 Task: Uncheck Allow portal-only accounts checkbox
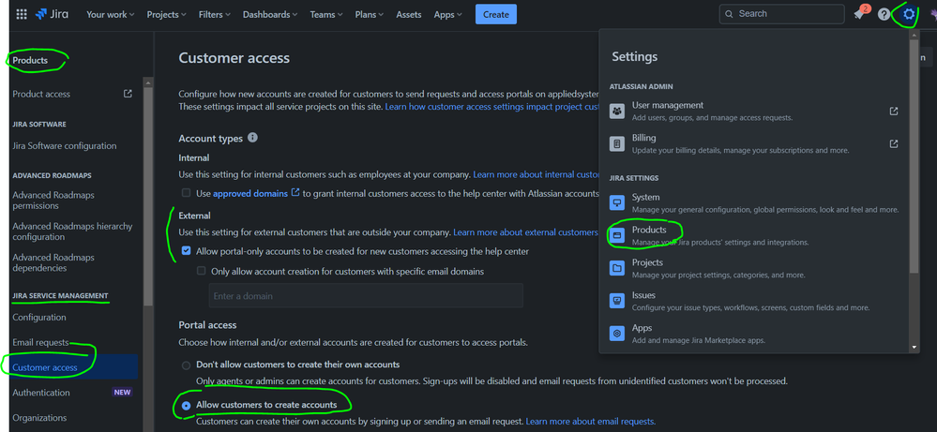[x=187, y=251]
